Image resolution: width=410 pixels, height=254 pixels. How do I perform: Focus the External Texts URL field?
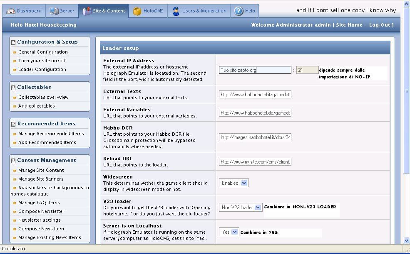pyautogui.click(x=255, y=94)
